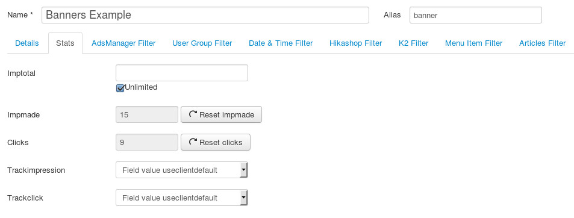The image size is (574, 218).
Task: Click the Imptotal input box
Action: pos(181,73)
